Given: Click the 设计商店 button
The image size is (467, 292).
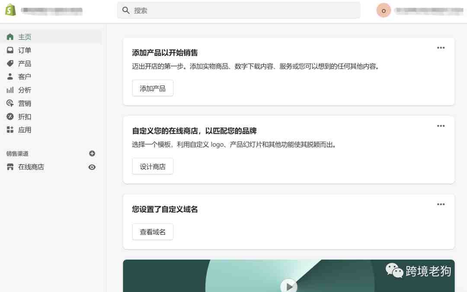Looking at the screenshot, I should tap(153, 166).
